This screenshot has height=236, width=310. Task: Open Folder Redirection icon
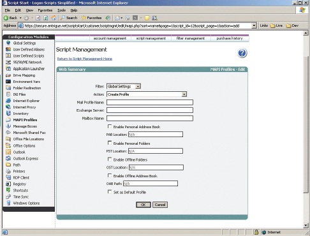(x=8, y=88)
